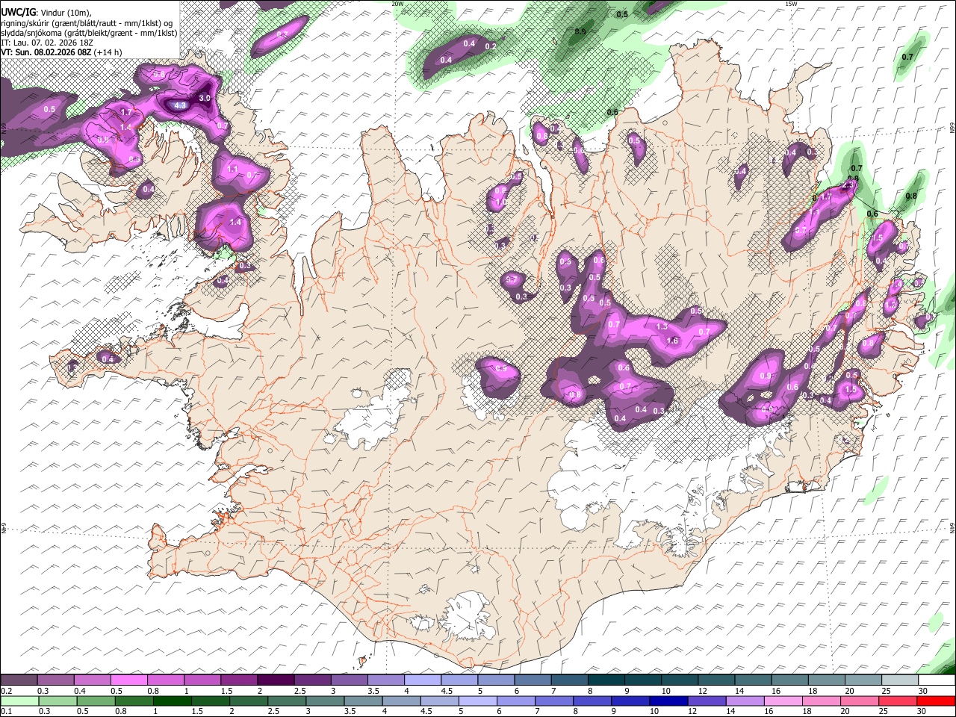Click upper legend swatch between 9 and 10
Viewport: 956px width, 717px height.
[643, 680]
